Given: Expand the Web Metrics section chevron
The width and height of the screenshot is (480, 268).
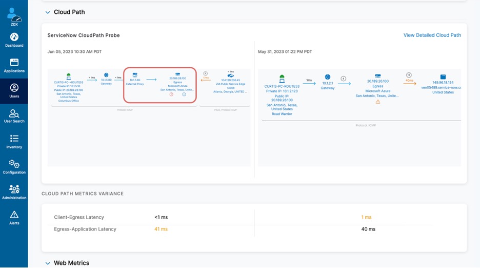Looking at the screenshot, I should 48,263.
